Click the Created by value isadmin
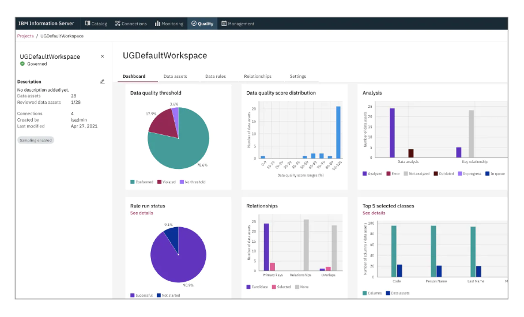The image size is (524, 317). click(x=79, y=120)
